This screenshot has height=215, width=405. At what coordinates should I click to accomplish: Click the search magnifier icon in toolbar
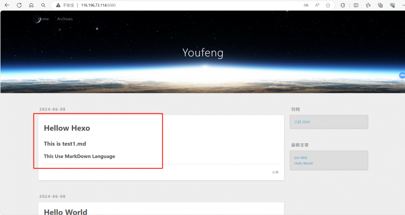[43, 5]
